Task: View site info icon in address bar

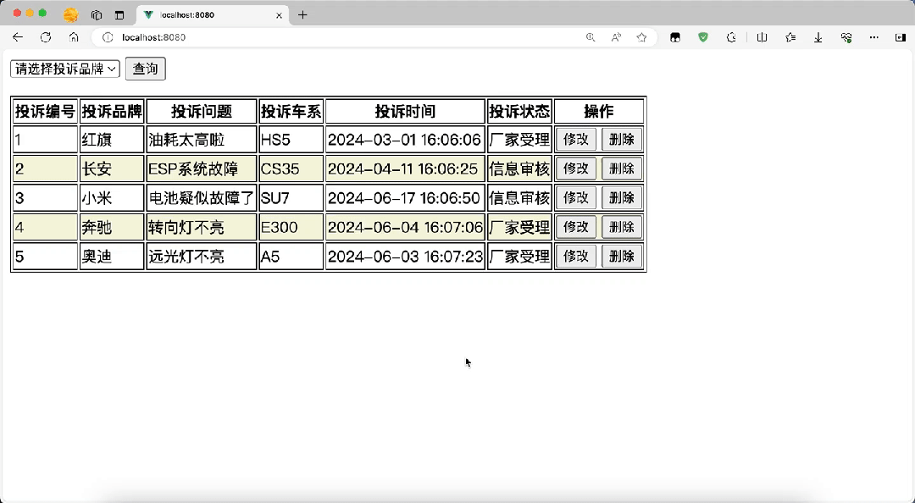Action: click(x=108, y=37)
